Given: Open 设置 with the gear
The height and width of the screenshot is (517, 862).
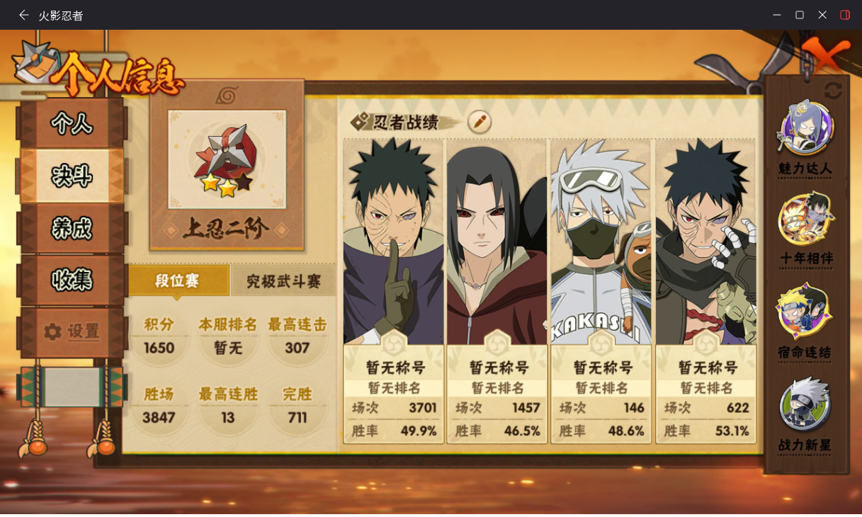Looking at the screenshot, I should point(72,331).
